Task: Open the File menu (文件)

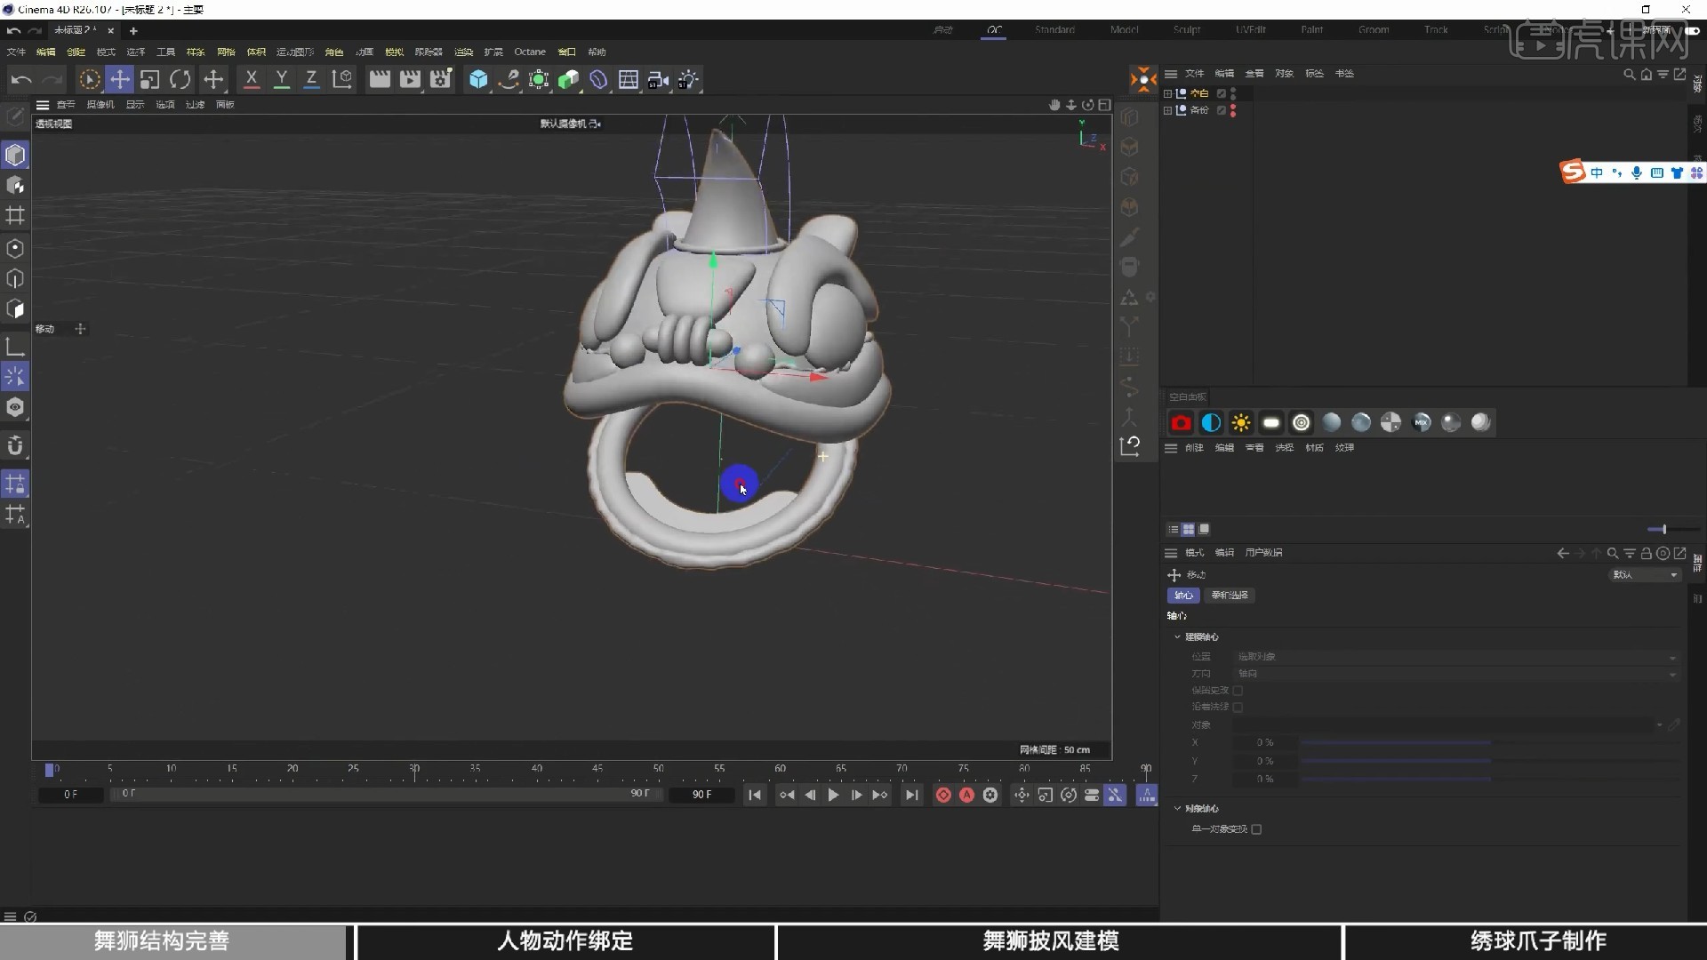Action: pyautogui.click(x=16, y=52)
